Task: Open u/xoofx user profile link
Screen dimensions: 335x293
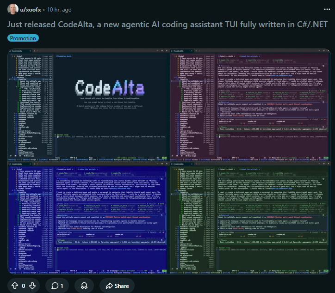Action: click(x=31, y=10)
